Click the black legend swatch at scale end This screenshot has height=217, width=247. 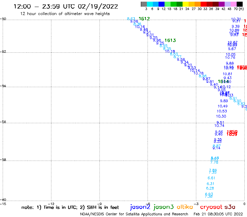click(x=240, y=4)
